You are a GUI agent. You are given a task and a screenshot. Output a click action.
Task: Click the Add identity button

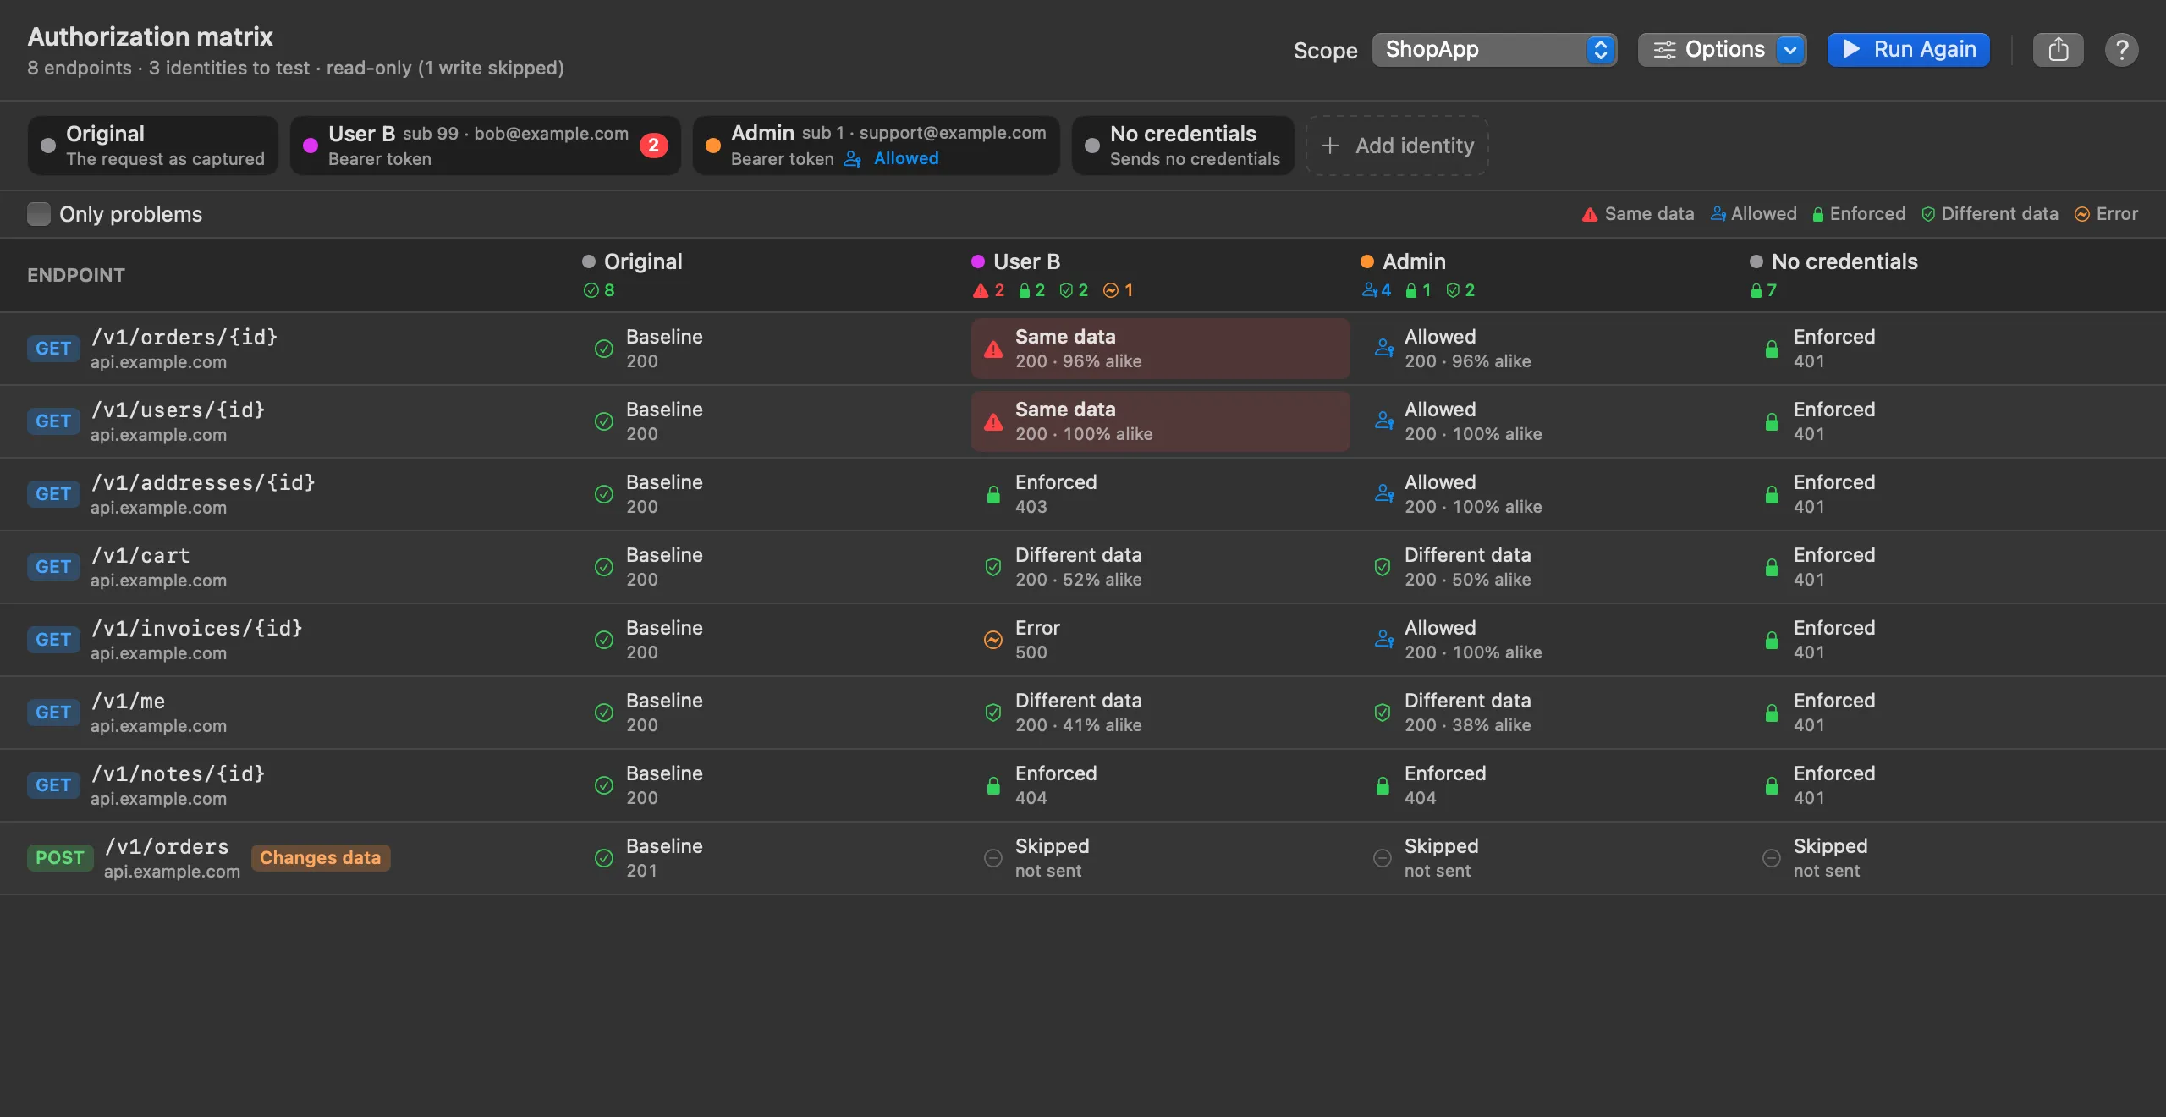(1397, 146)
